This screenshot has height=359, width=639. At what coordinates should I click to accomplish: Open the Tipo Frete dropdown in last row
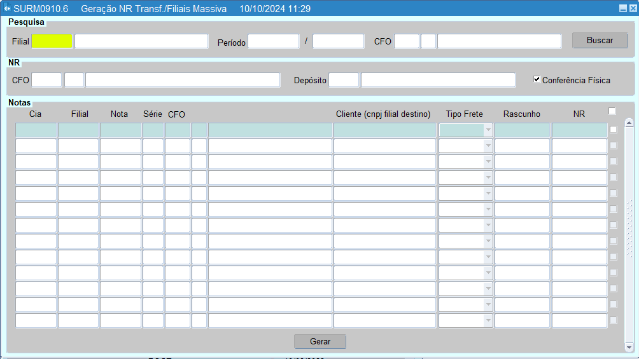point(488,320)
